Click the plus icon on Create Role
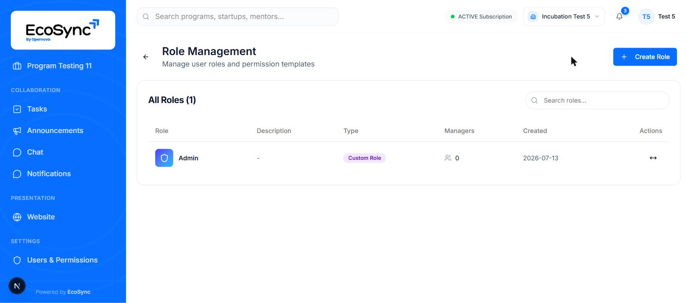This screenshot has width=687, height=303. (624, 57)
